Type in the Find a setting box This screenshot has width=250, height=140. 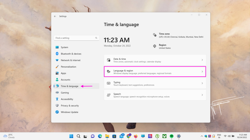tap(74, 38)
